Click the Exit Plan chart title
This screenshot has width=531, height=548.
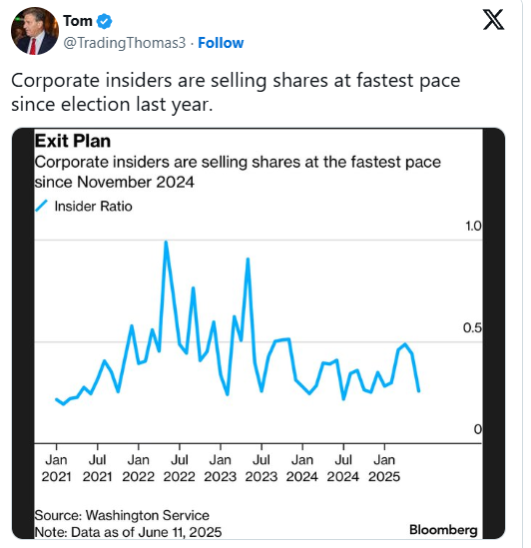(73, 141)
